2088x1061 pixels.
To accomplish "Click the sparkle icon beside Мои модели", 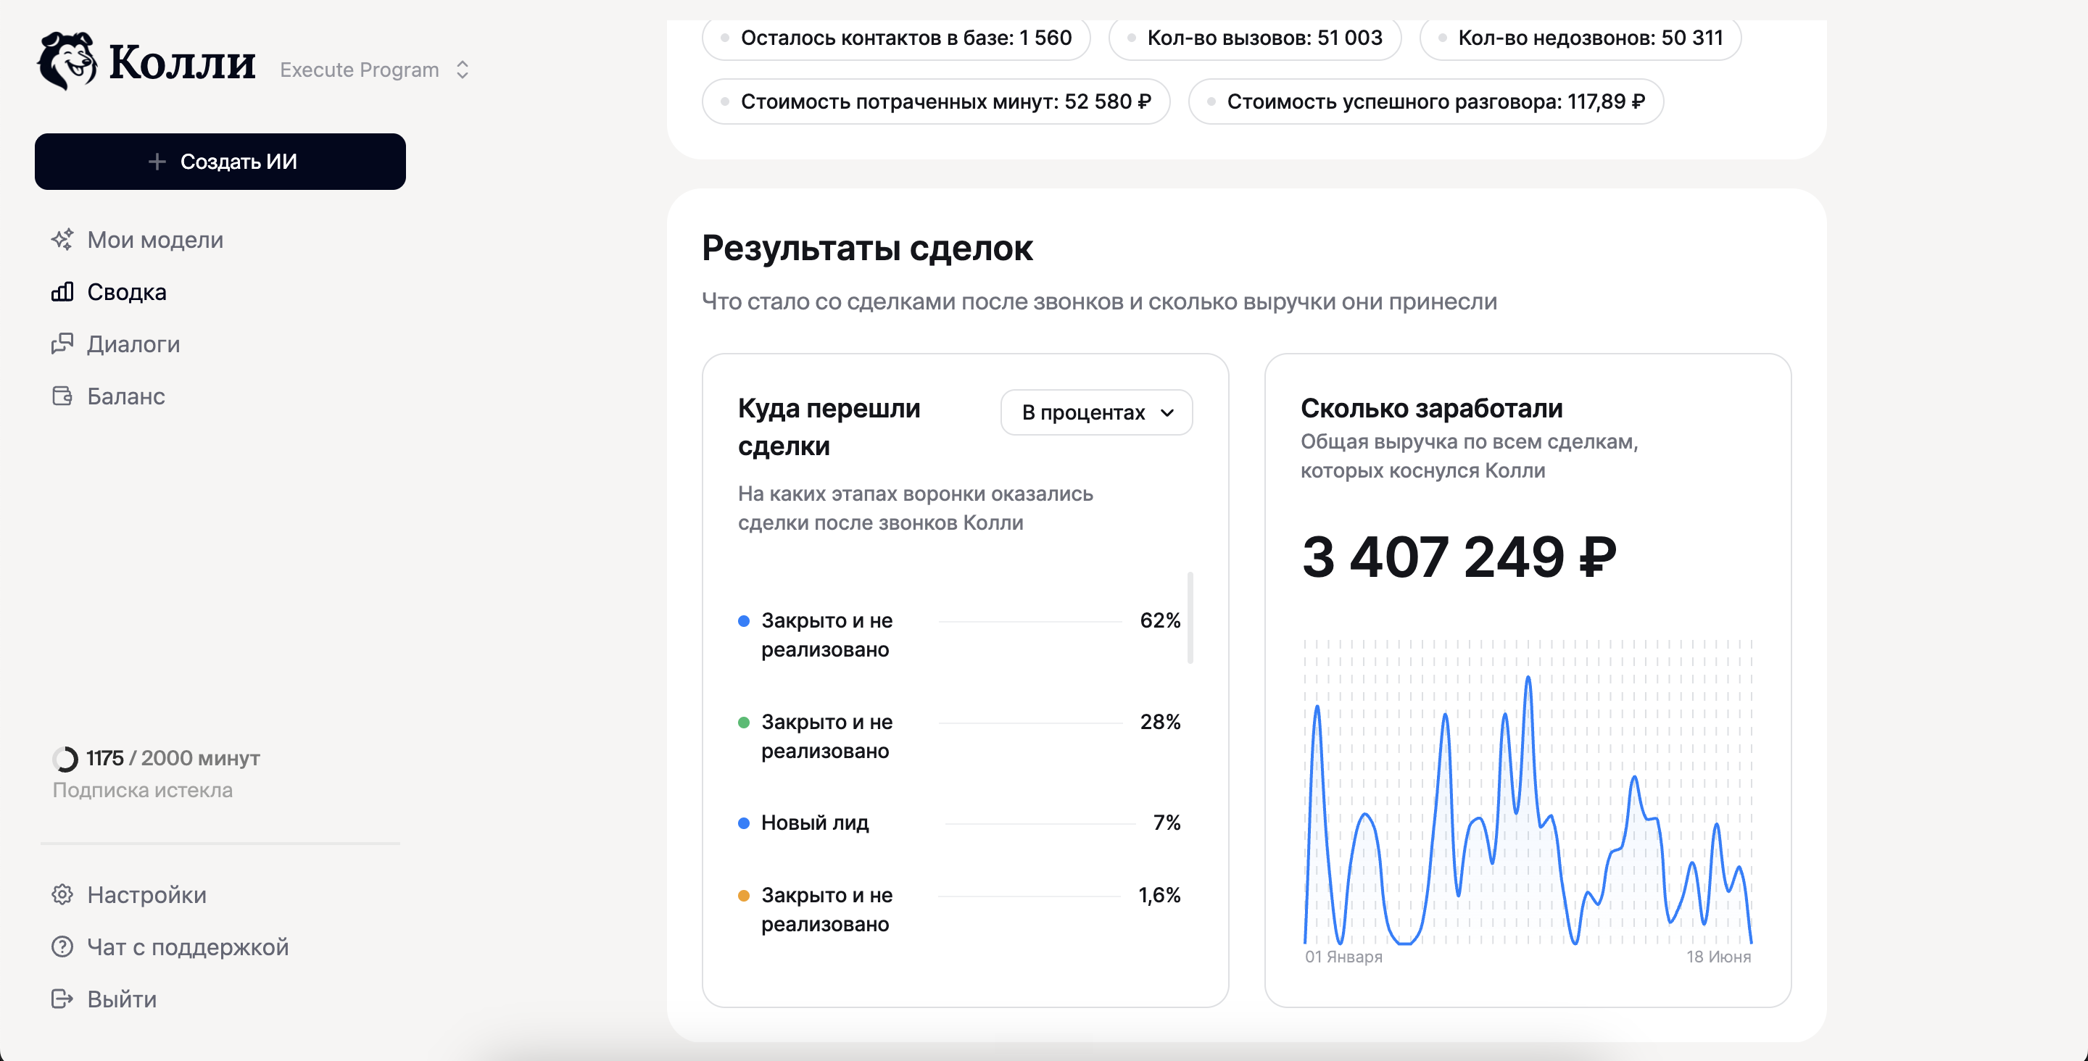I will 62,240.
